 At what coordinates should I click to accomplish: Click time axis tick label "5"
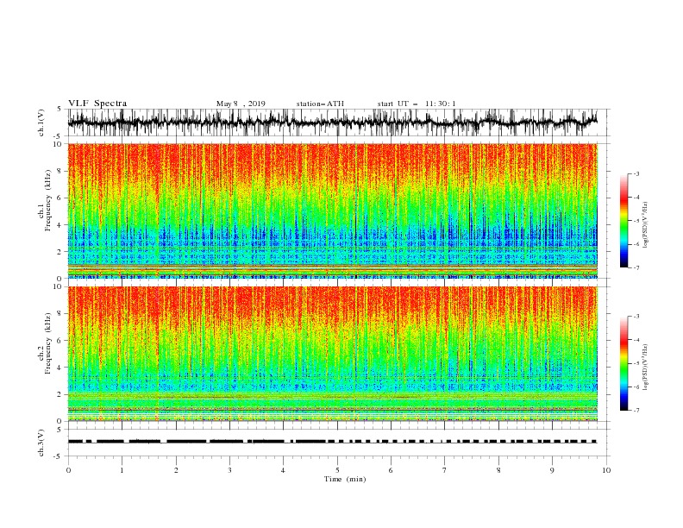point(337,470)
